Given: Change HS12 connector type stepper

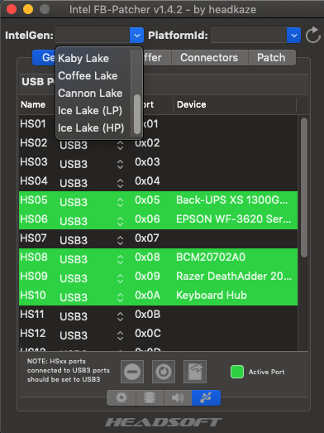Looking at the screenshot, I should click(x=120, y=335).
